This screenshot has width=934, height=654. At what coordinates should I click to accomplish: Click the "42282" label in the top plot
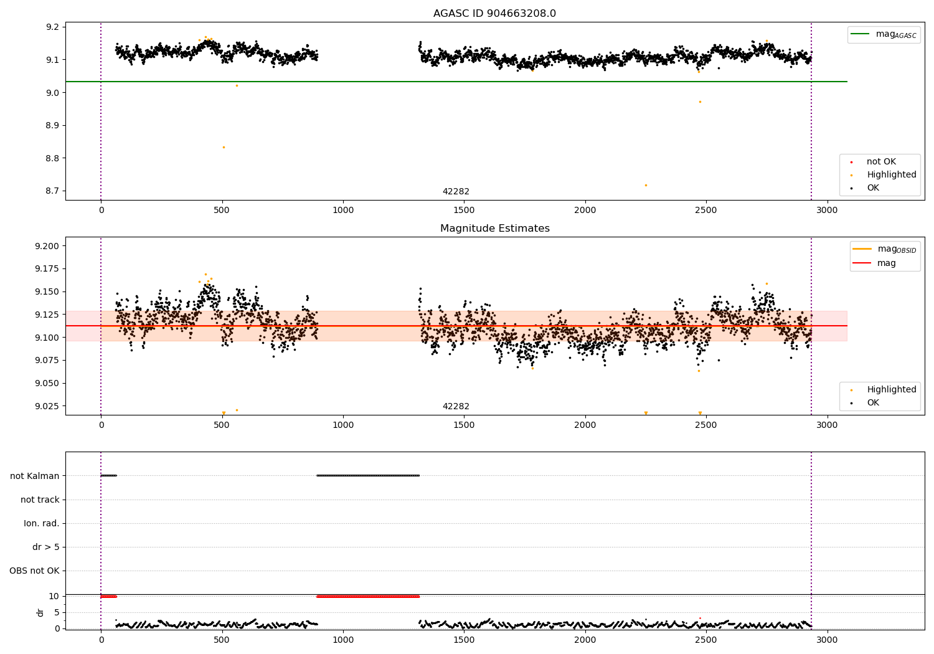click(456, 192)
